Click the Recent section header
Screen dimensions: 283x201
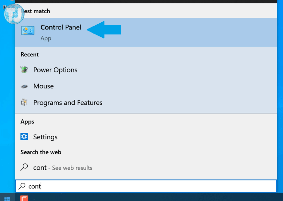[30, 55]
